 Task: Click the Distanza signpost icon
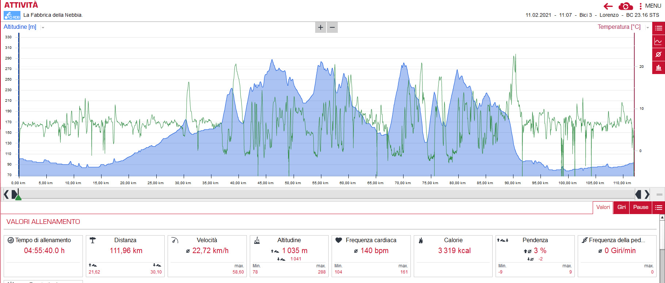pyautogui.click(x=93, y=240)
